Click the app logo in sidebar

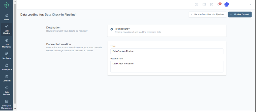pos(7,5)
